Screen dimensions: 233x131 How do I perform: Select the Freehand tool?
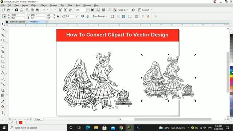click(x=3, y=47)
